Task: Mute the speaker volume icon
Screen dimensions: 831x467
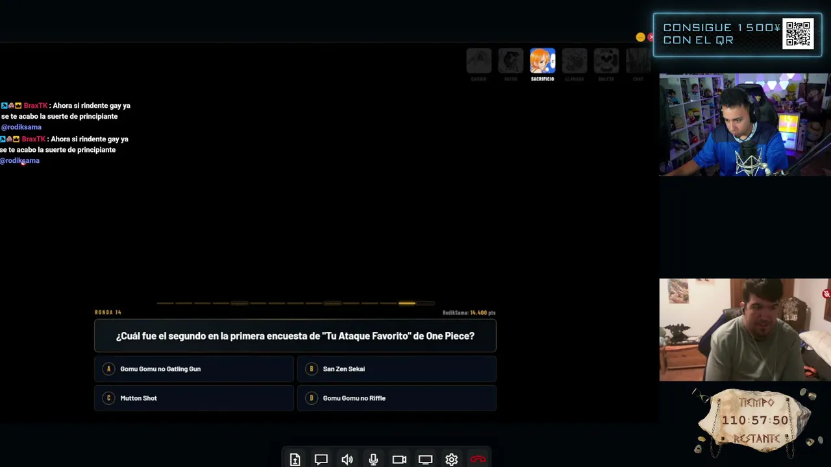Action: tap(347, 459)
